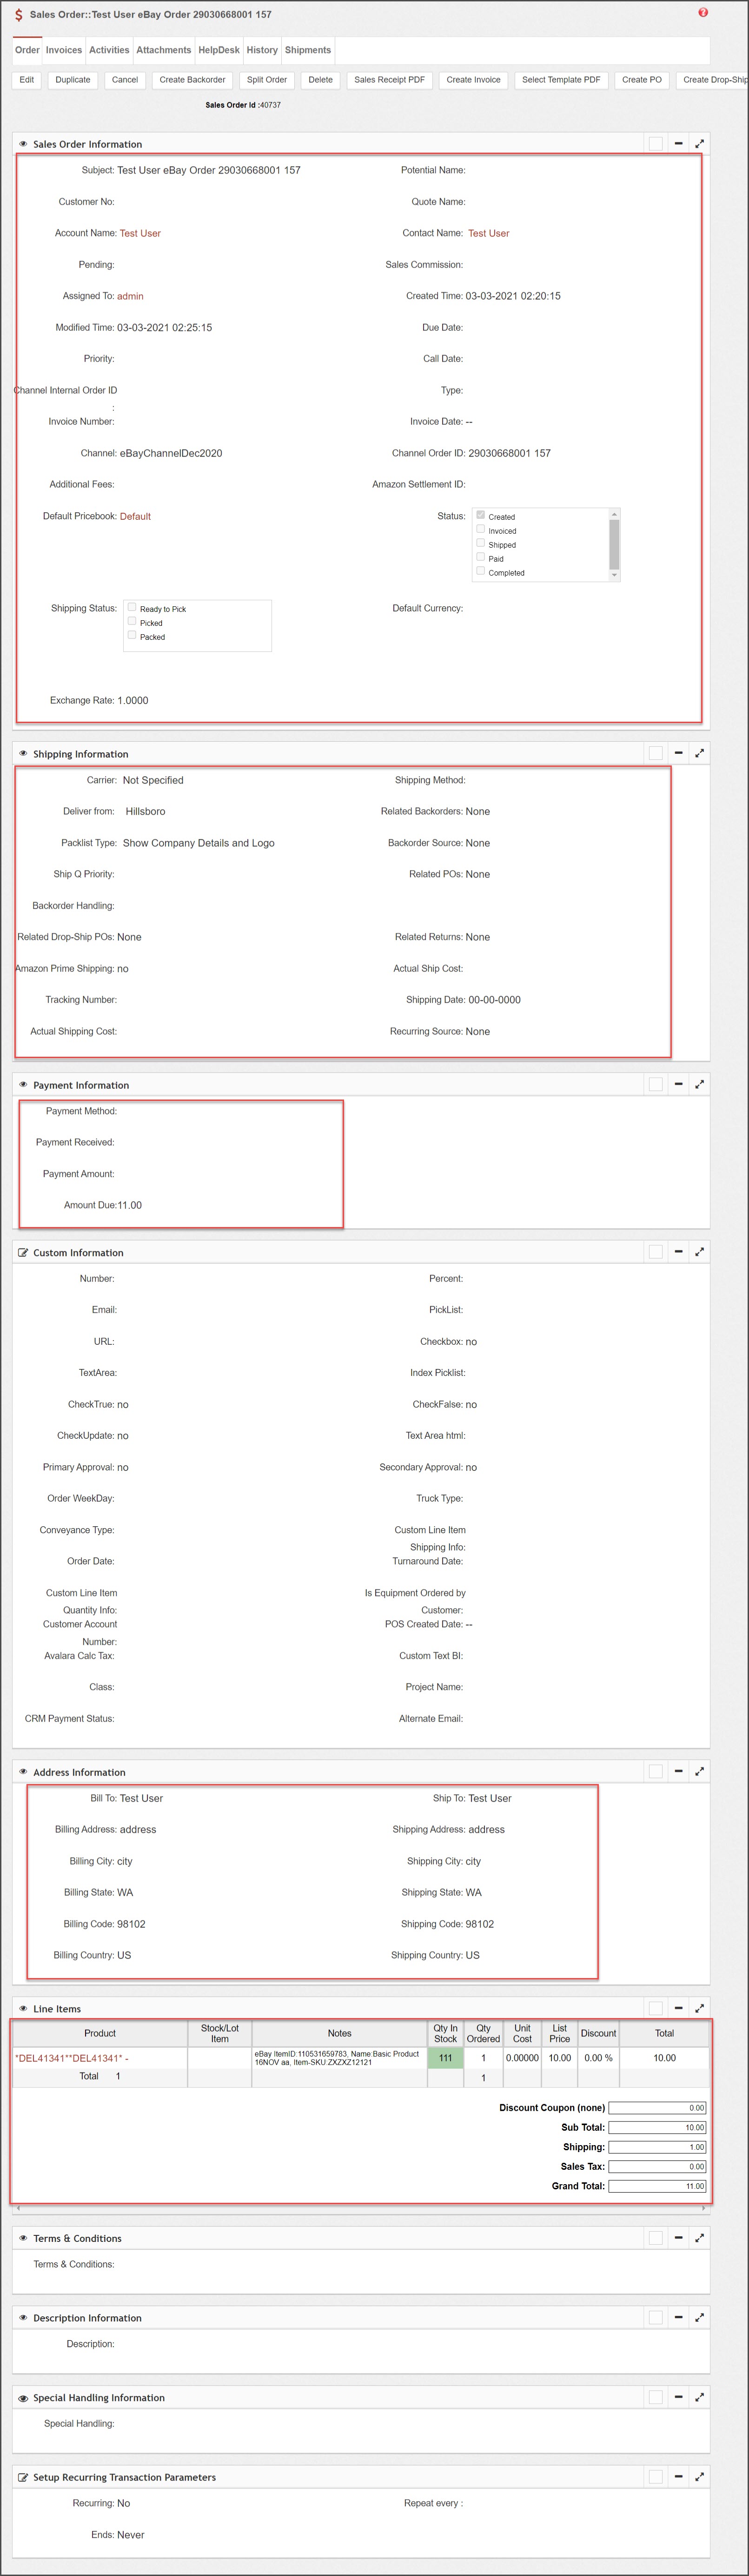
Task: Click the Duplicate button
Action: click(x=73, y=80)
